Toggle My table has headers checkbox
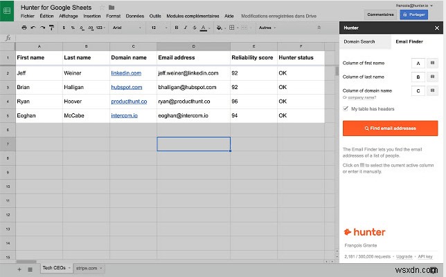The image size is (446, 277). tap(346, 108)
